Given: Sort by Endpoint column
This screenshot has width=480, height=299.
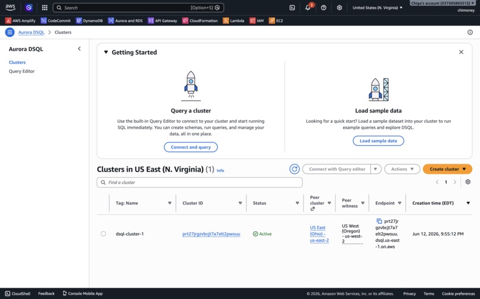Looking at the screenshot, I should click(x=400, y=203).
